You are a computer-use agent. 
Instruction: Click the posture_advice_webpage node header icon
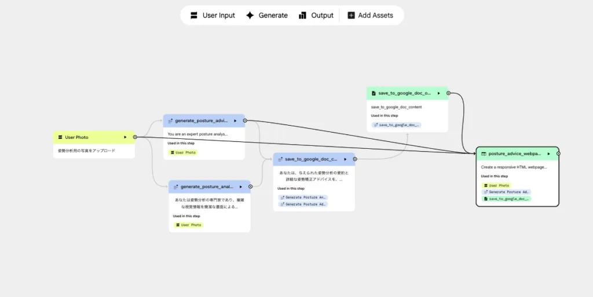484,154
